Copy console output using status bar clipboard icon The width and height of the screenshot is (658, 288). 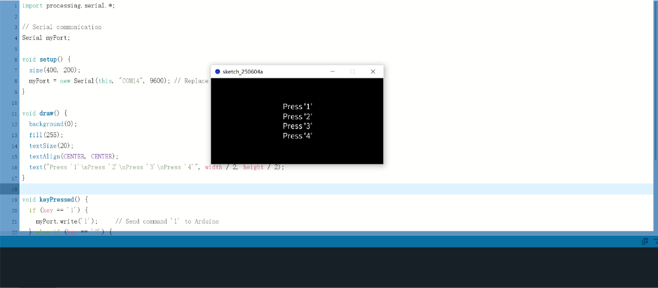(645, 242)
